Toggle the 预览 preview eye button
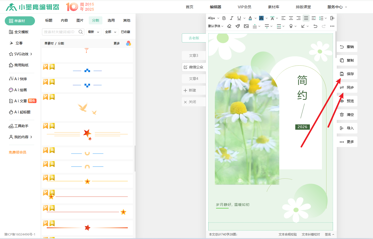 click(x=347, y=101)
